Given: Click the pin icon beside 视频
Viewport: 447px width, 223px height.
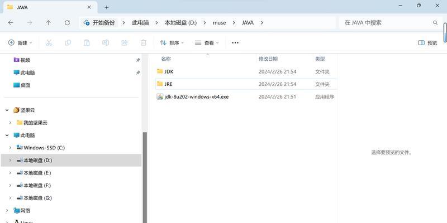Looking at the screenshot, I should click(138, 60).
